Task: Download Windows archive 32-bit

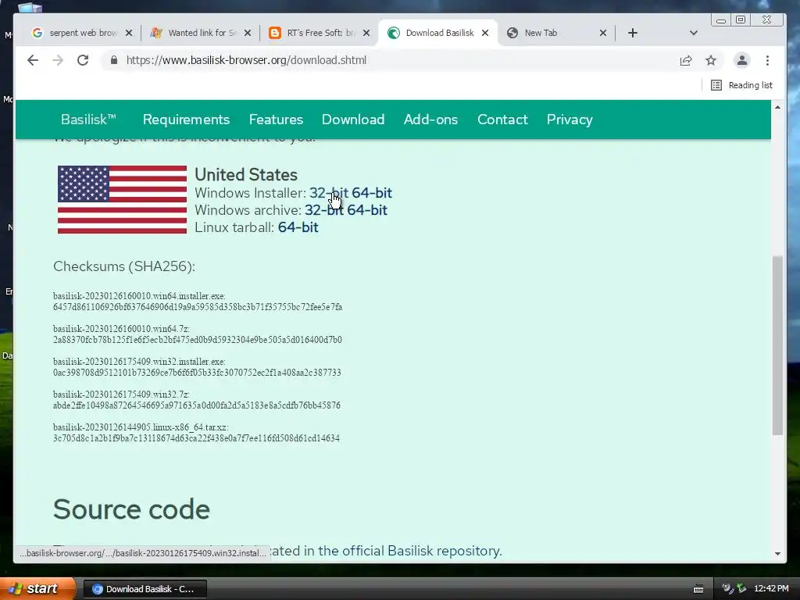Action: [x=324, y=210]
